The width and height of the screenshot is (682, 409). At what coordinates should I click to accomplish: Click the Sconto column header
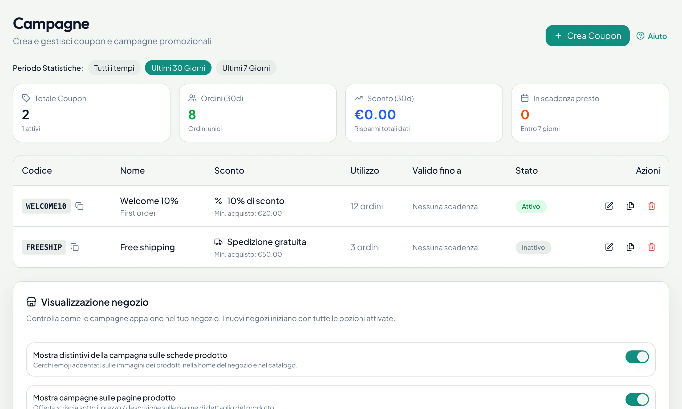[x=229, y=171]
